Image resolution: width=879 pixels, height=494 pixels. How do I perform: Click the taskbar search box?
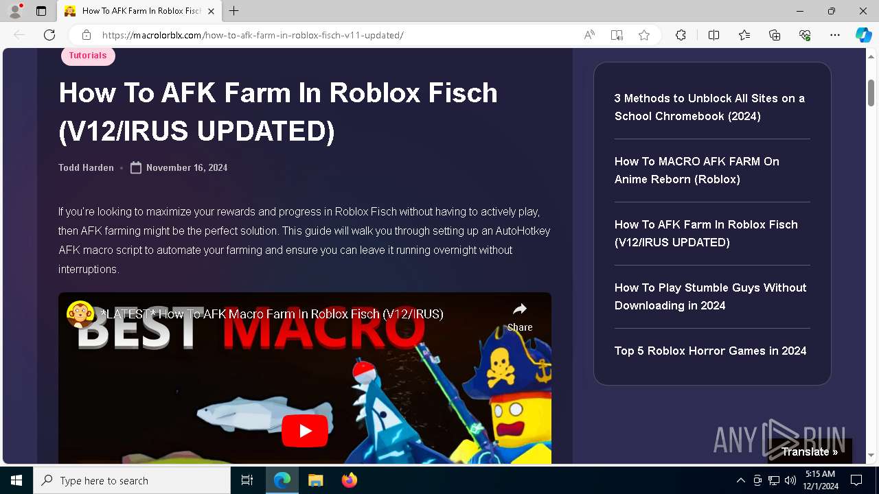pyautogui.click(x=132, y=480)
